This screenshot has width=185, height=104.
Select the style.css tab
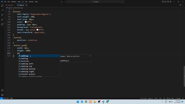tap(21, 5)
